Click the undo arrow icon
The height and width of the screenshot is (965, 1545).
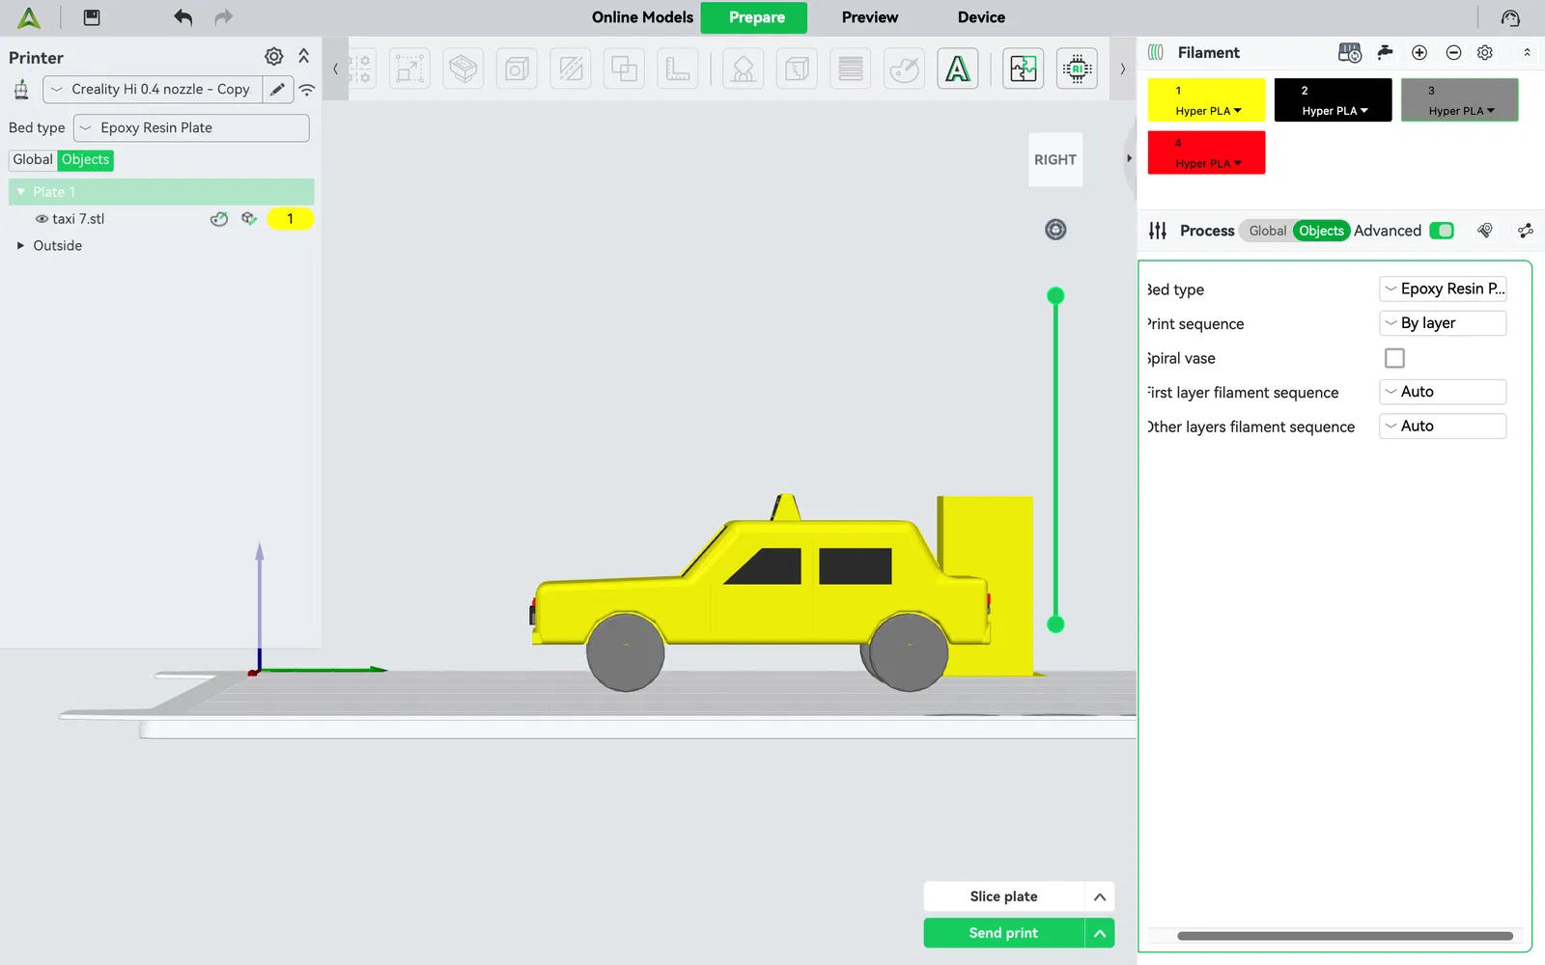pos(183,17)
